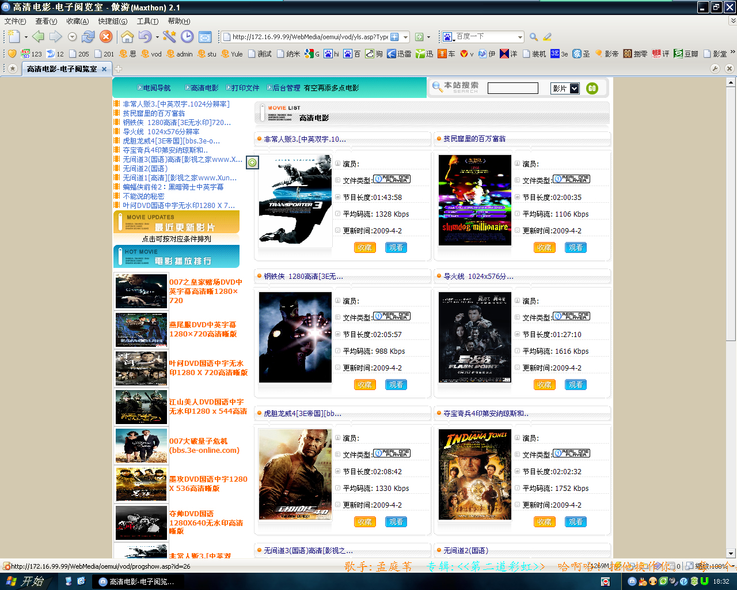Click the highlighter pen icon in toolbar
The image size is (737, 590).
pyautogui.click(x=548, y=37)
